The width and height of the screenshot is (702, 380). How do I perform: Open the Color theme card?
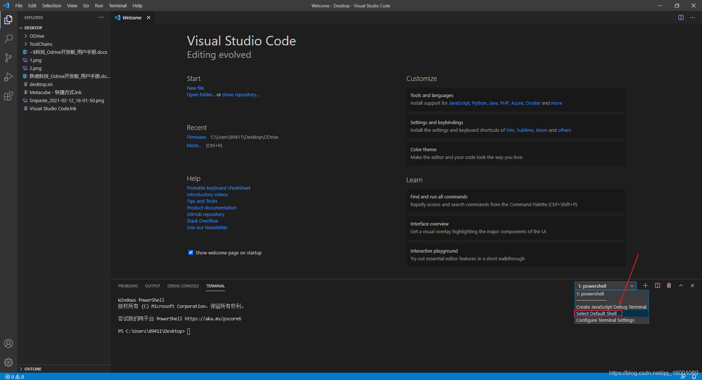516,153
